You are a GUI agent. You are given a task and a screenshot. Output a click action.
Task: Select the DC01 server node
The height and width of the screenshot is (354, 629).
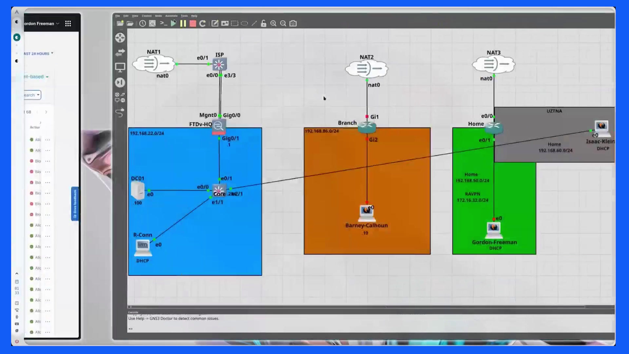[138, 191]
